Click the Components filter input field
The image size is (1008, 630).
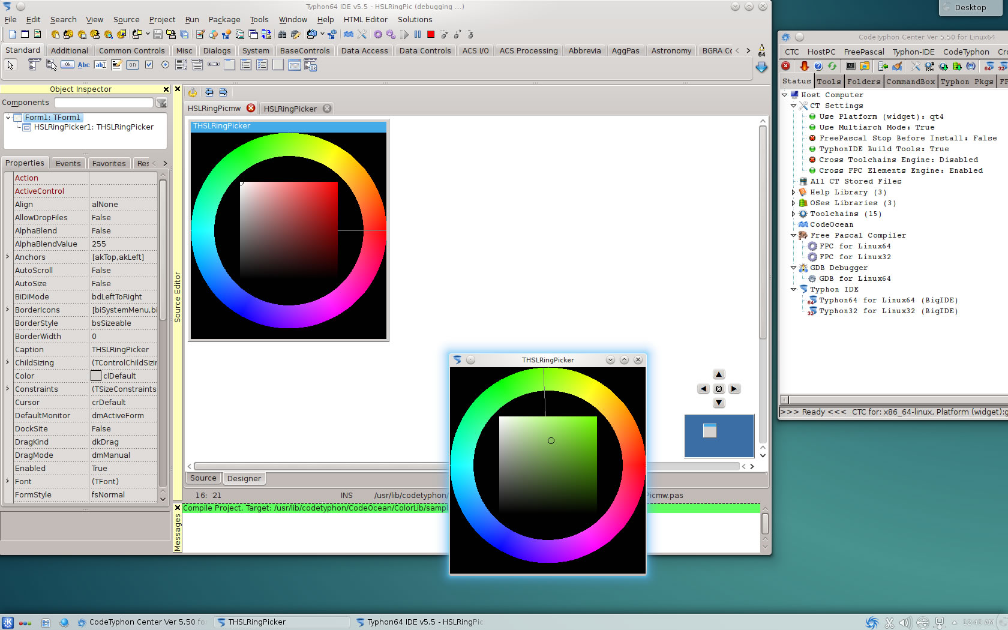point(104,103)
